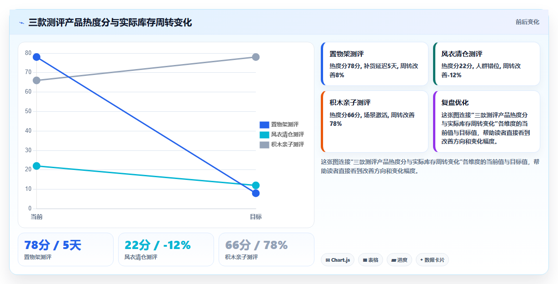Screen dimensions: 558x284
Task: Click the 进度 tag
Action: (399, 260)
